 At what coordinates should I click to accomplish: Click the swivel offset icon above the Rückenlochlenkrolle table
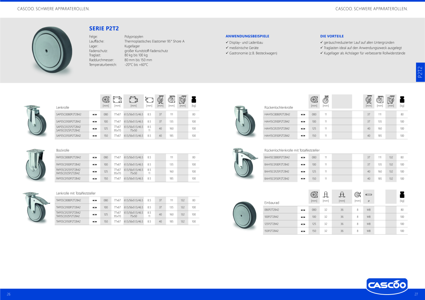[x=368, y=99]
